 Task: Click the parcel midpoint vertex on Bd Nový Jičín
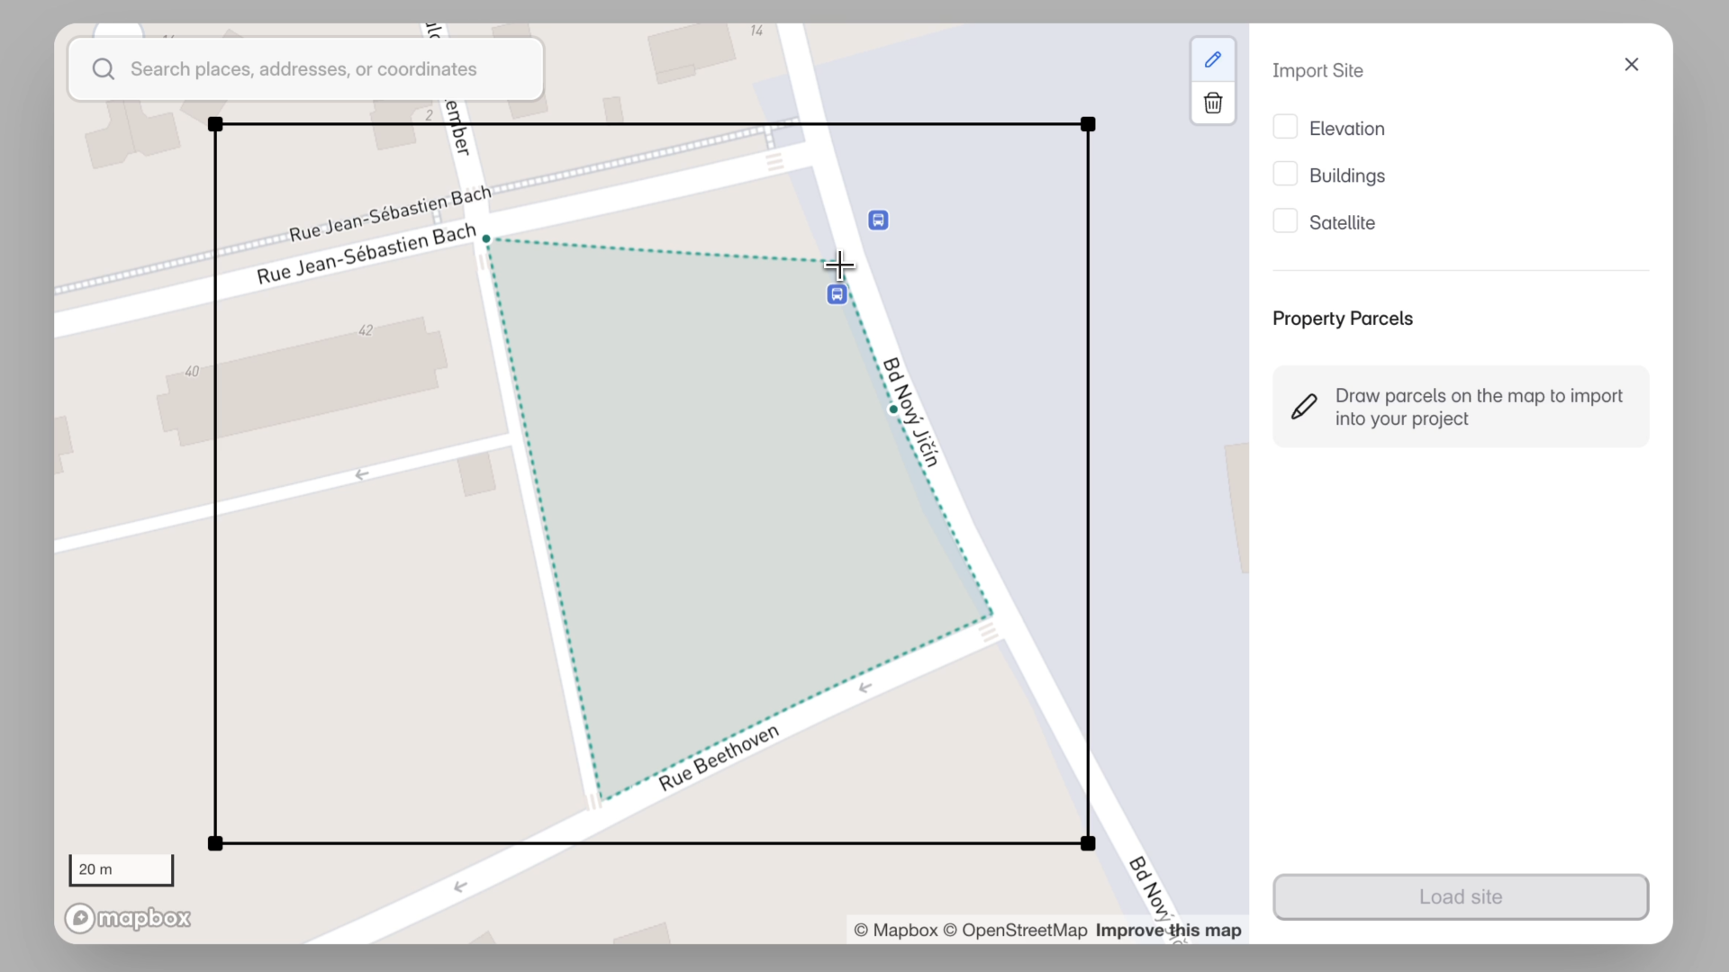point(893,409)
